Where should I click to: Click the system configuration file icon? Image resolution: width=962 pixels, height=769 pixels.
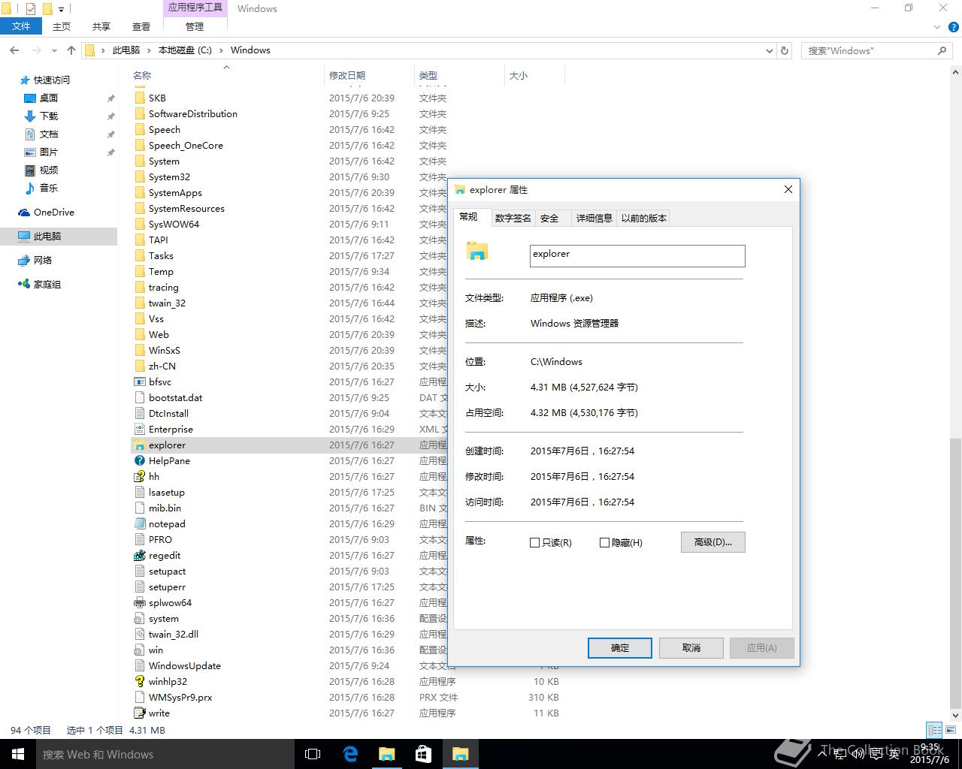pyautogui.click(x=139, y=619)
